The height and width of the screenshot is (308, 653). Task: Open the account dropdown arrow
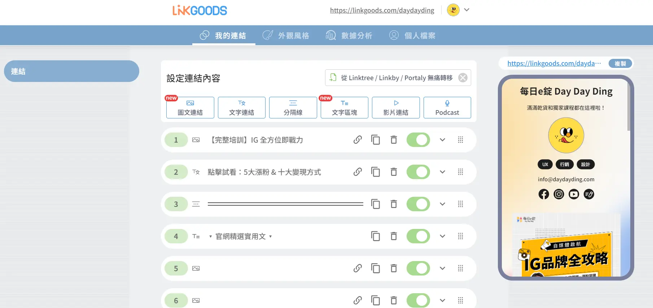point(466,10)
